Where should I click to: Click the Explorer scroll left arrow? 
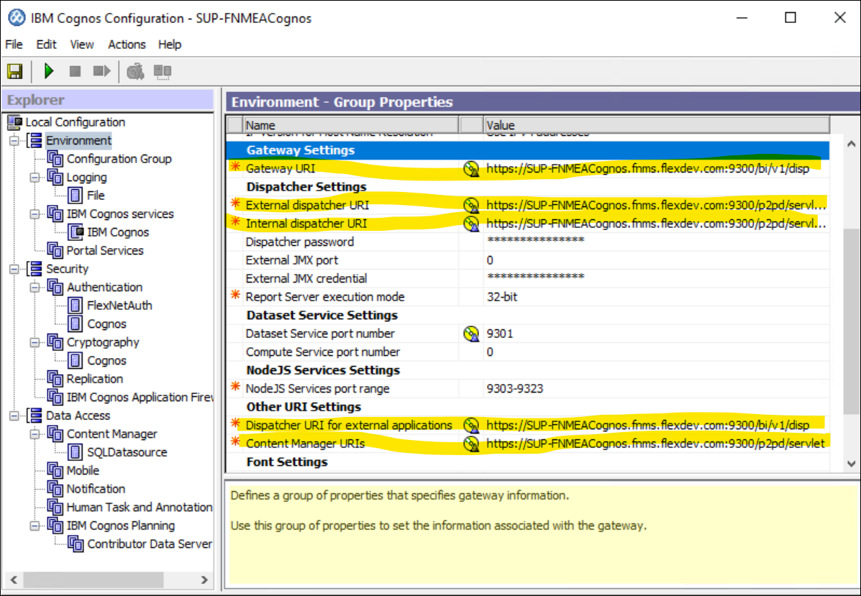(14, 580)
